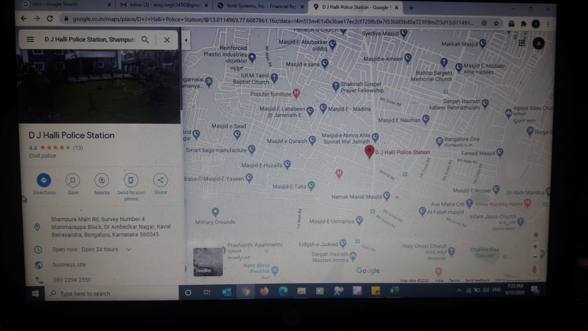Viewport: 588px width, 331px height.
Task: Save the D J Halli Police Station place
Action: (x=73, y=180)
